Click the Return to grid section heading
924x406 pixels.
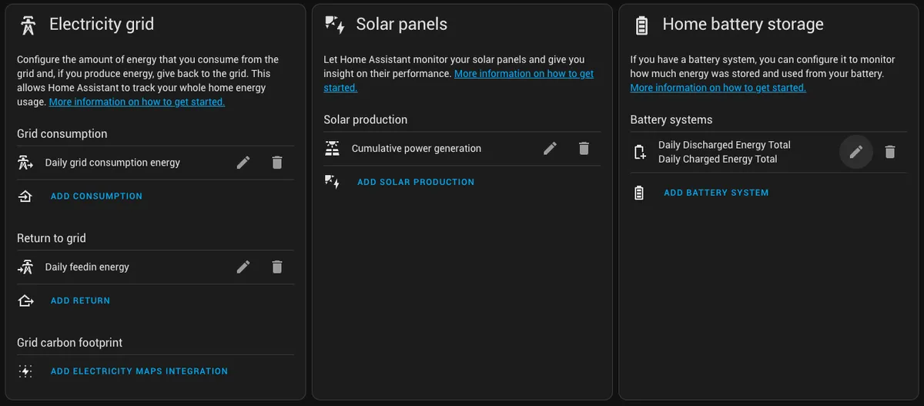click(x=52, y=238)
